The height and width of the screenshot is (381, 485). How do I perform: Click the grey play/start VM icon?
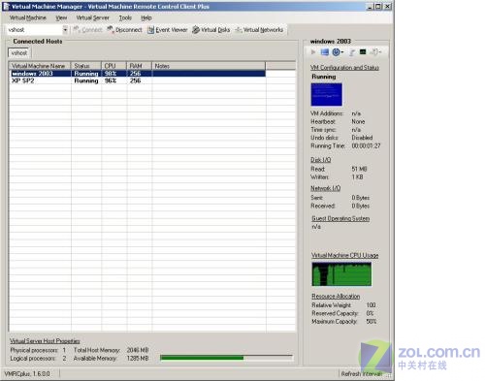click(x=313, y=52)
